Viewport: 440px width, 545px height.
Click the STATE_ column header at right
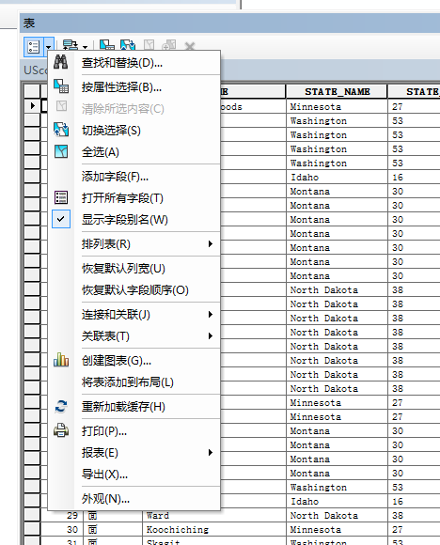[x=415, y=92]
